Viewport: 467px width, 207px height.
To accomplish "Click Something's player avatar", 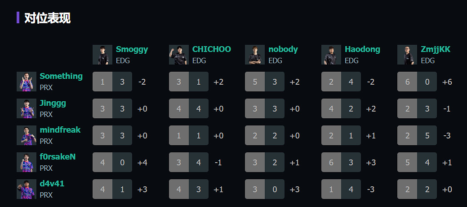I will point(27,82).
